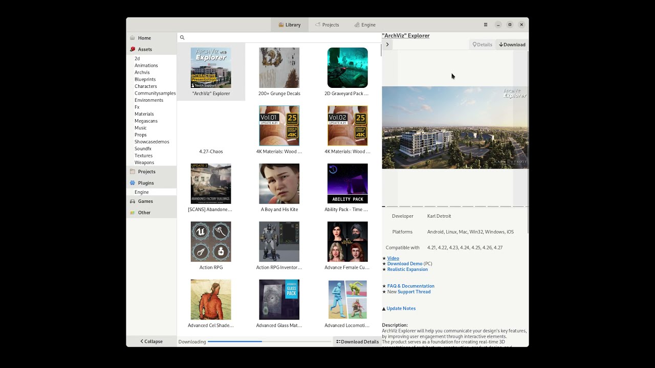Filter by the Weapons category

coord(144,163)
